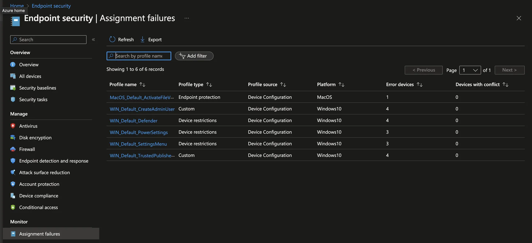Collapse the sidebar with the double chevron
Image resolution: width=532 pixels, height=243 pixels.
[94, 40]
